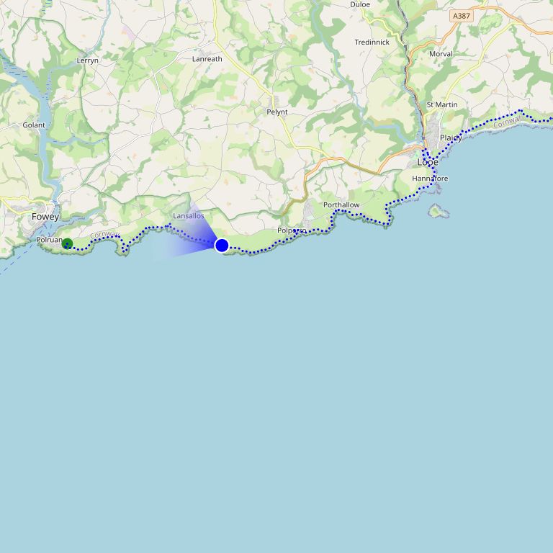
Task: Click the Looe town label
Action: [x=428, y=162]
